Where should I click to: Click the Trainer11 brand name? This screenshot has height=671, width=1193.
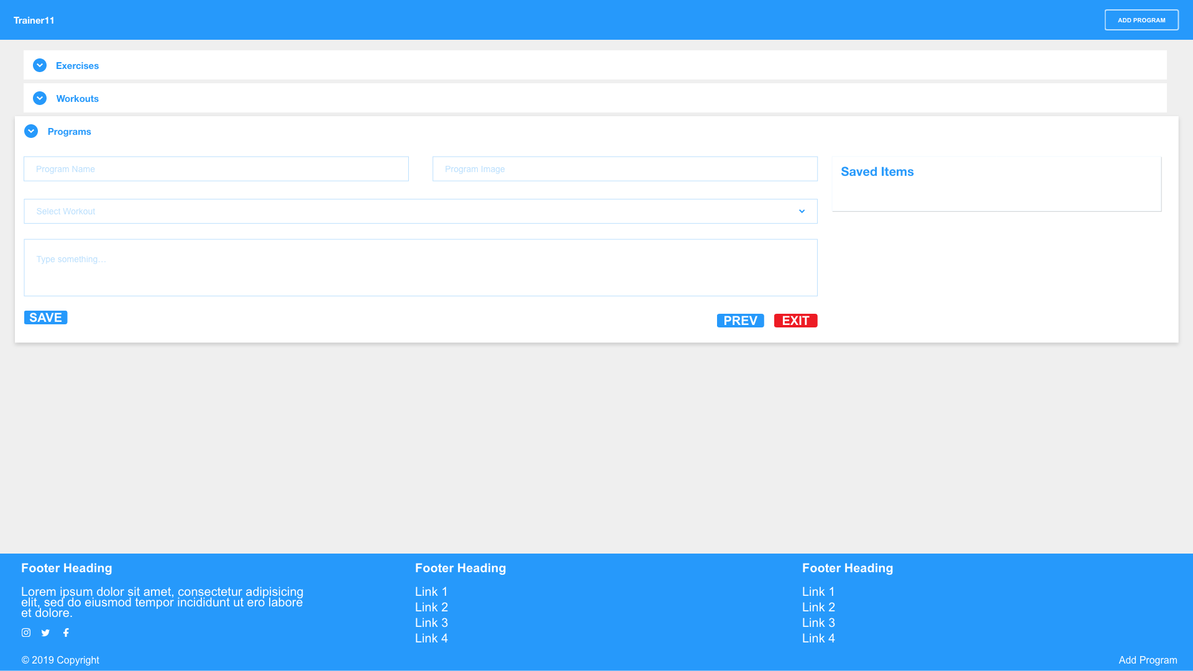click(34, 21)
